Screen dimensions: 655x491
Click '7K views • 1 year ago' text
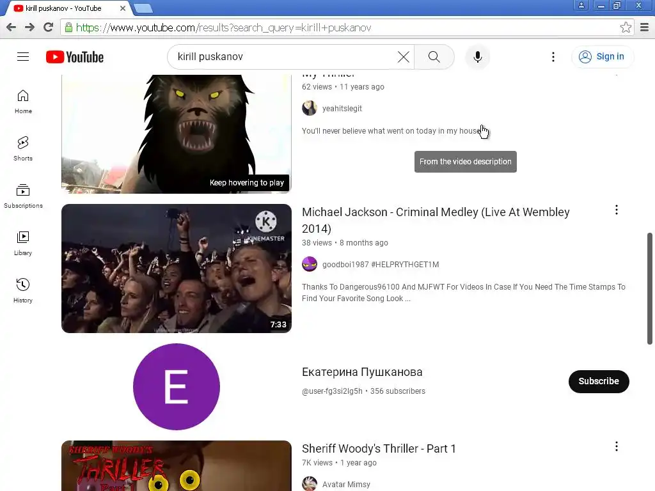[339, 463]
